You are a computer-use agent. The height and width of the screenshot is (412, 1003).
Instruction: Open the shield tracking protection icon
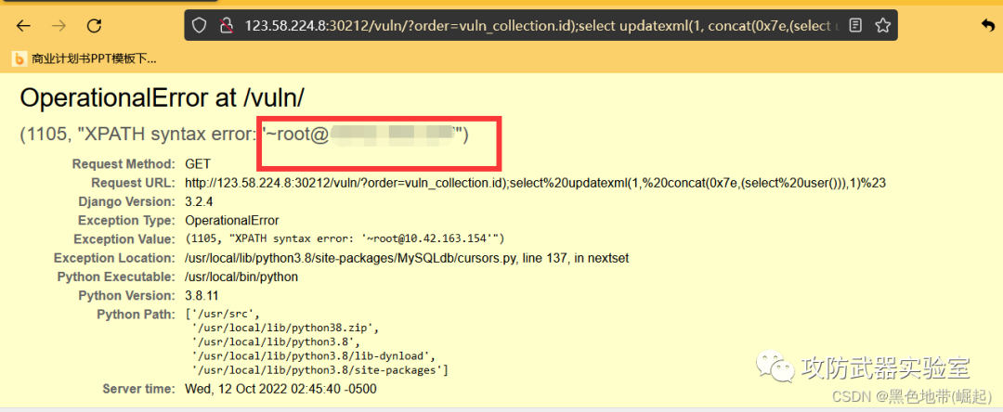200,26
